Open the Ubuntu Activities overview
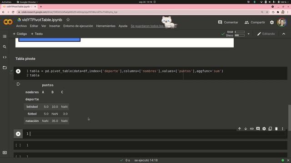The height and width of the screenshot is (163, 291). point(6,2)
